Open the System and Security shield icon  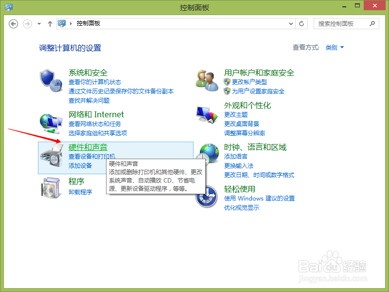51,81
